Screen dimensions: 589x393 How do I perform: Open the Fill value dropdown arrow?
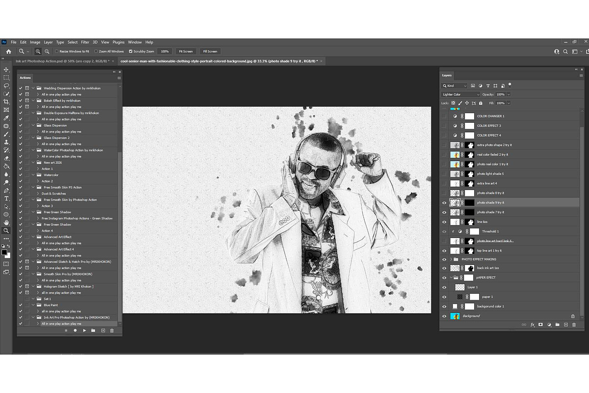pyautogui.click(x=509, y=103)
